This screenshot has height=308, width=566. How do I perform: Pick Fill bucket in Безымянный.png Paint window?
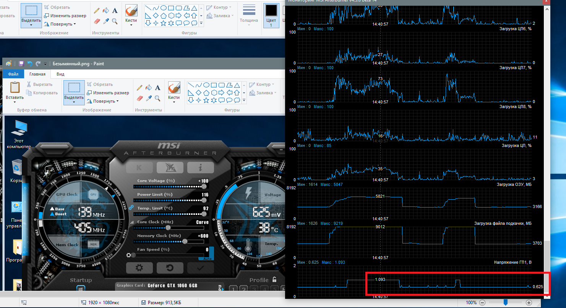[149, 88]
